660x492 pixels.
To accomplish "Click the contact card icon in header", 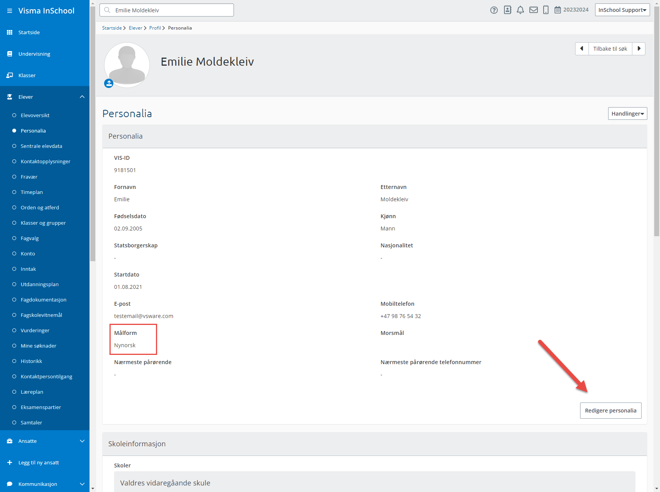I will pyautogui.click(x=507, y=10).
